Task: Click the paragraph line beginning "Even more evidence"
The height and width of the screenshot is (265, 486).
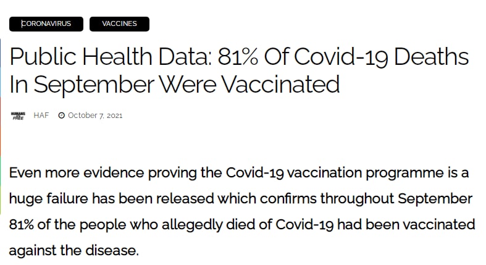Action: [x=238, y=173]
